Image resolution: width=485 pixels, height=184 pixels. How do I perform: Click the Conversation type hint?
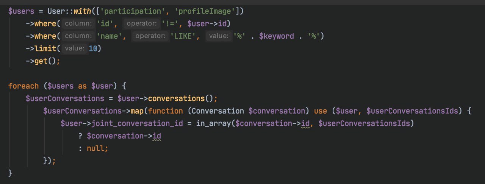click(x=218, y=111)
